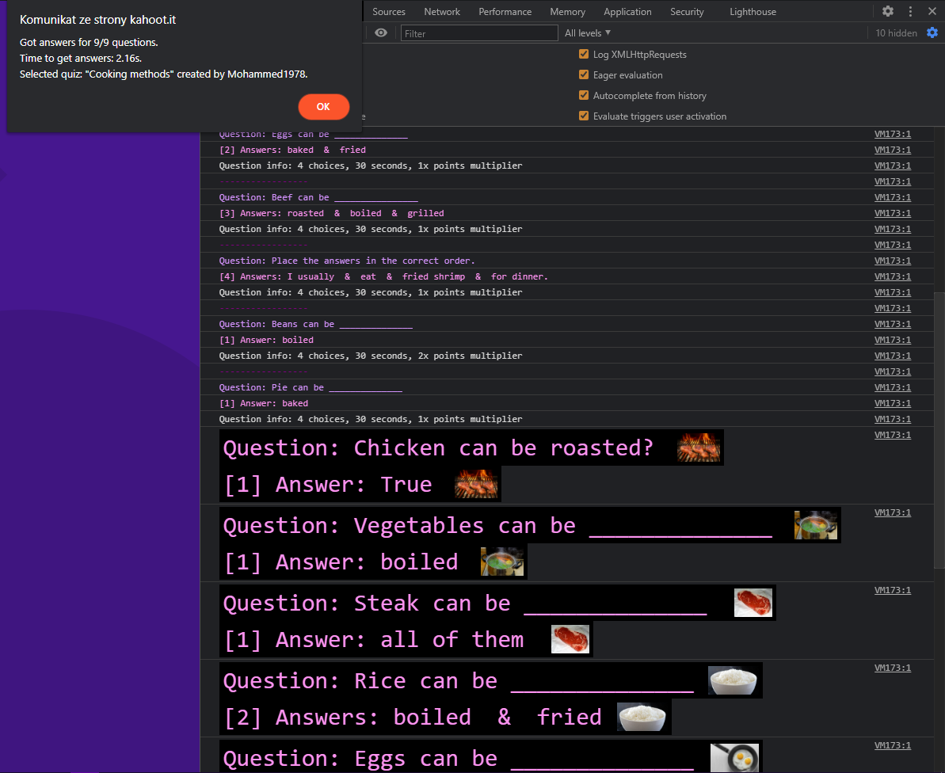Screen dimensions: 945x773
Task: Select 'Question: Pie can be' log line
Action: 311,387
